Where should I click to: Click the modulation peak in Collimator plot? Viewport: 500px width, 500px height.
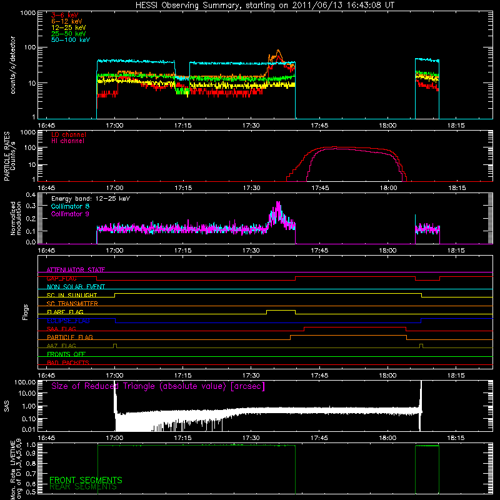pyautogui.click(x=278, y=204)
